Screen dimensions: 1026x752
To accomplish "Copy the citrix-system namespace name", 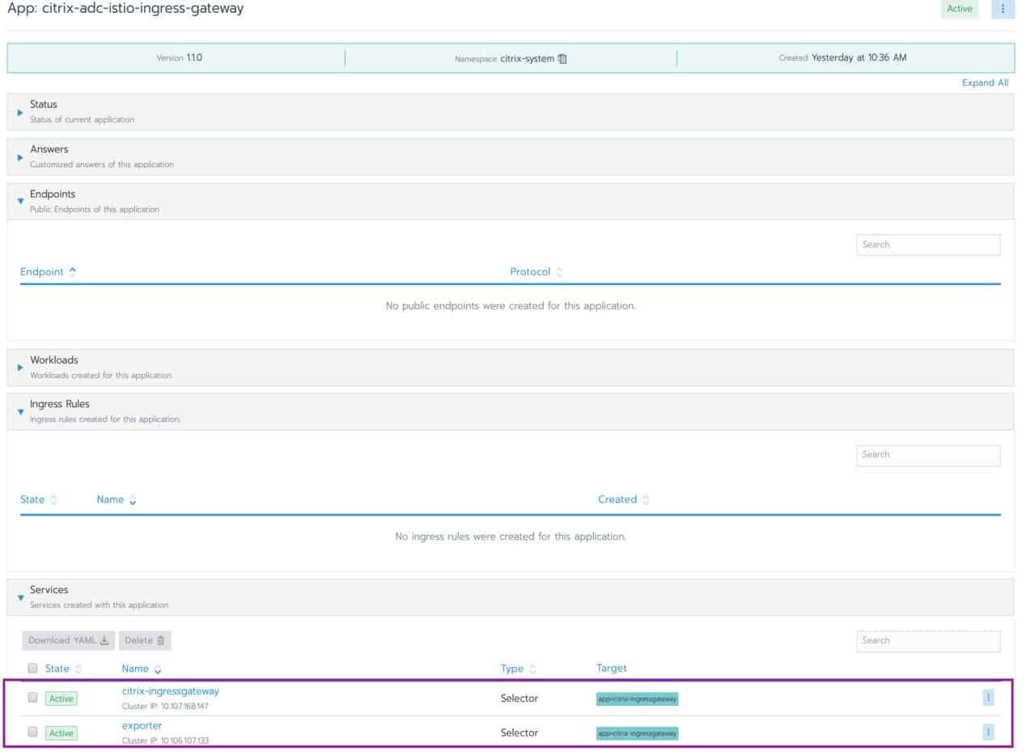I will pyautogui.click(x=562, y=58).
